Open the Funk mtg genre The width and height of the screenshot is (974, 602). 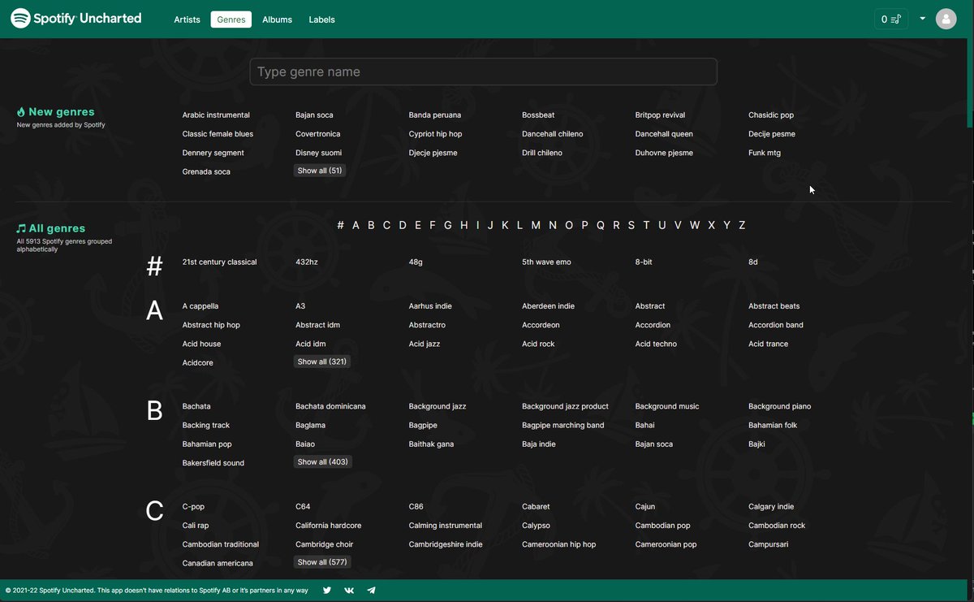pos(765,153)
